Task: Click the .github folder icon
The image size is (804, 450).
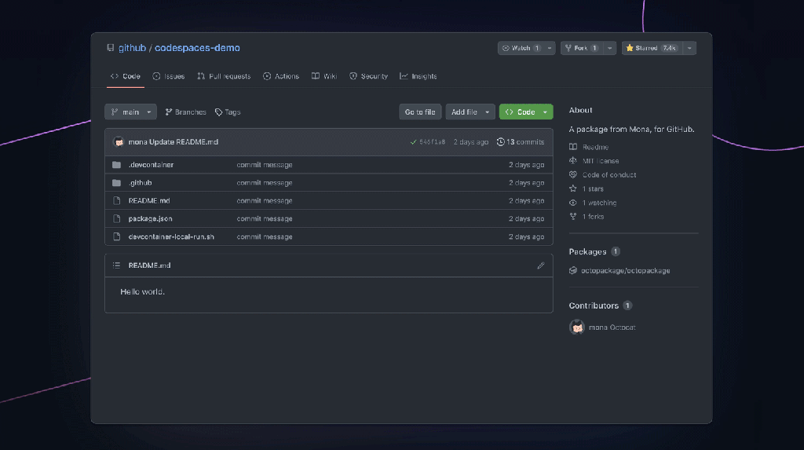Action: pyautogui.click(x=117, y=183)
